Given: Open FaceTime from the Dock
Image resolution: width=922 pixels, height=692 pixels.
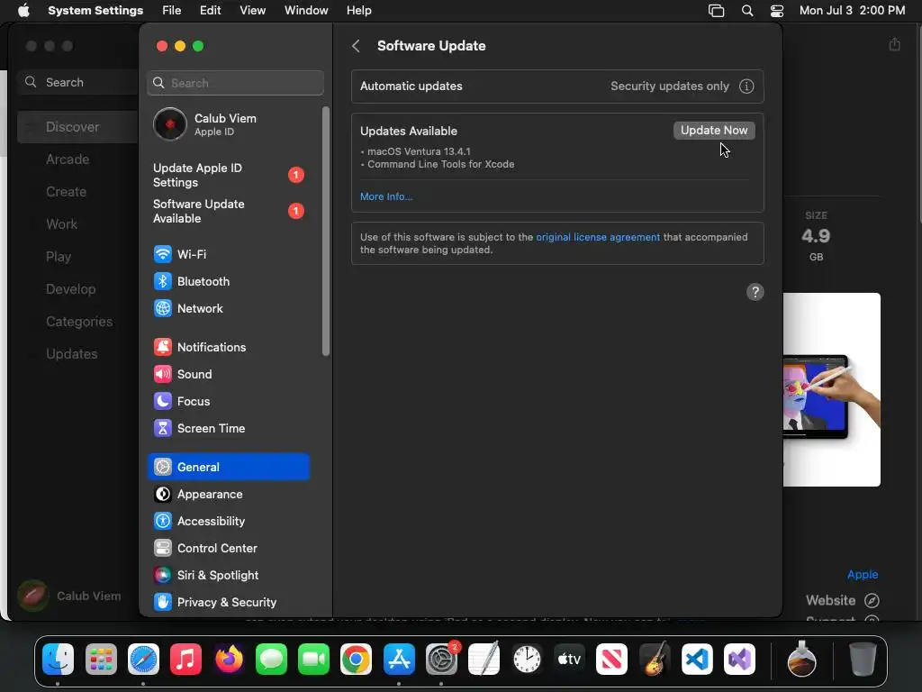Looking at the screenshot, I should [x=313, y=659].
